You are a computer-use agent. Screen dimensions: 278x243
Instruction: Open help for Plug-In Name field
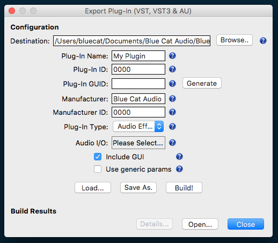pos(172,56)
